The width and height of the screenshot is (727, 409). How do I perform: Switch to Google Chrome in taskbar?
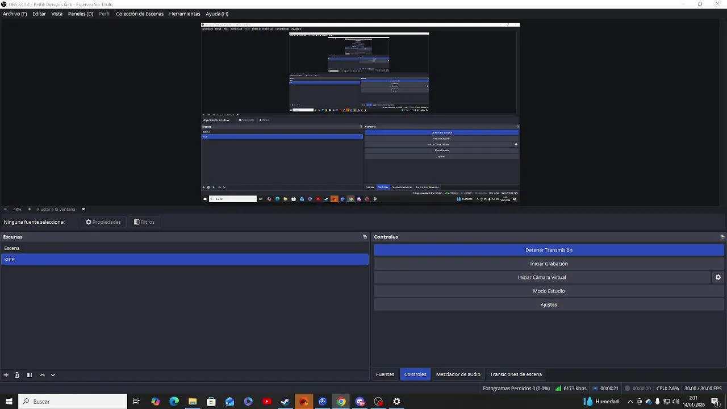(x=341, y=402)
